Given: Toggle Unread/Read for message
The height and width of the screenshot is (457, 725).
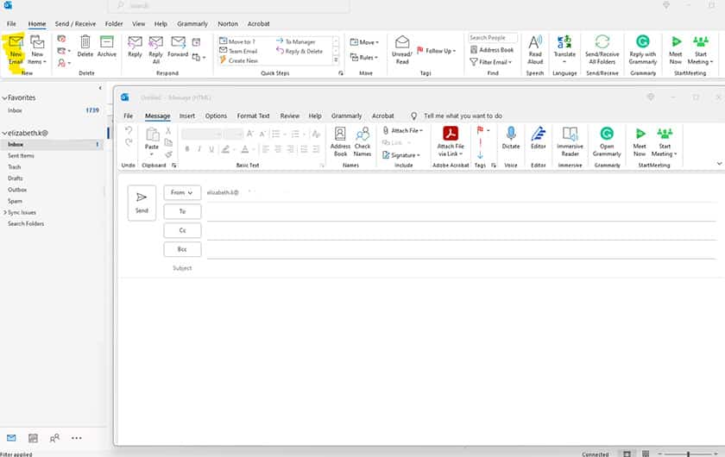Looking at the screenshot, I should 402,50.
